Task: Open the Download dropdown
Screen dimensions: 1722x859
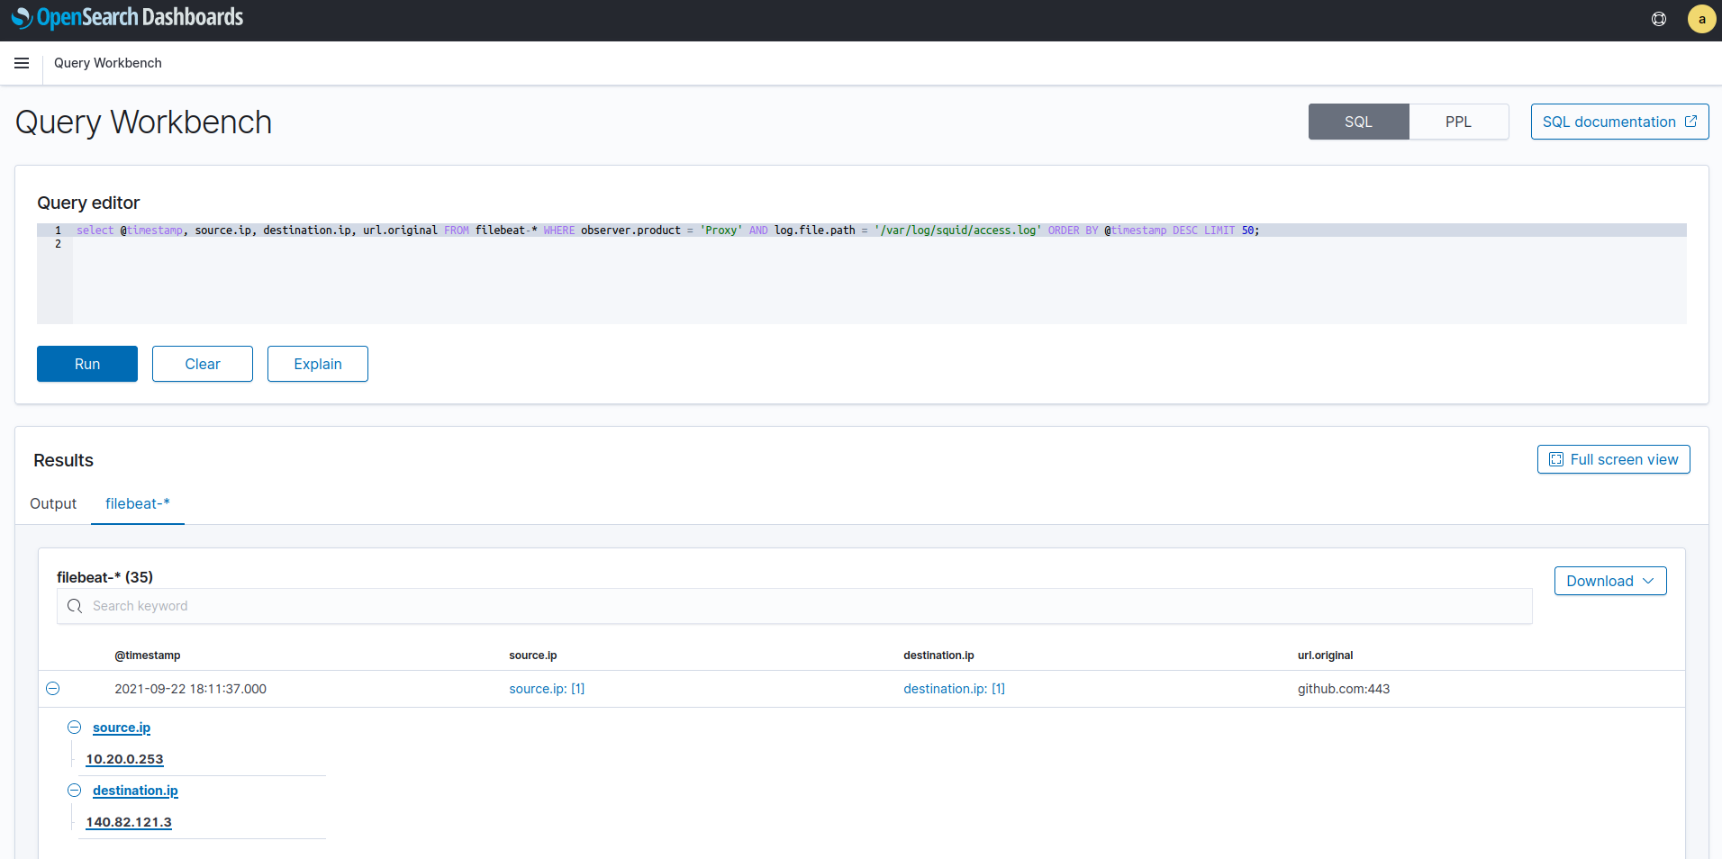Action: coord(1609,581)
